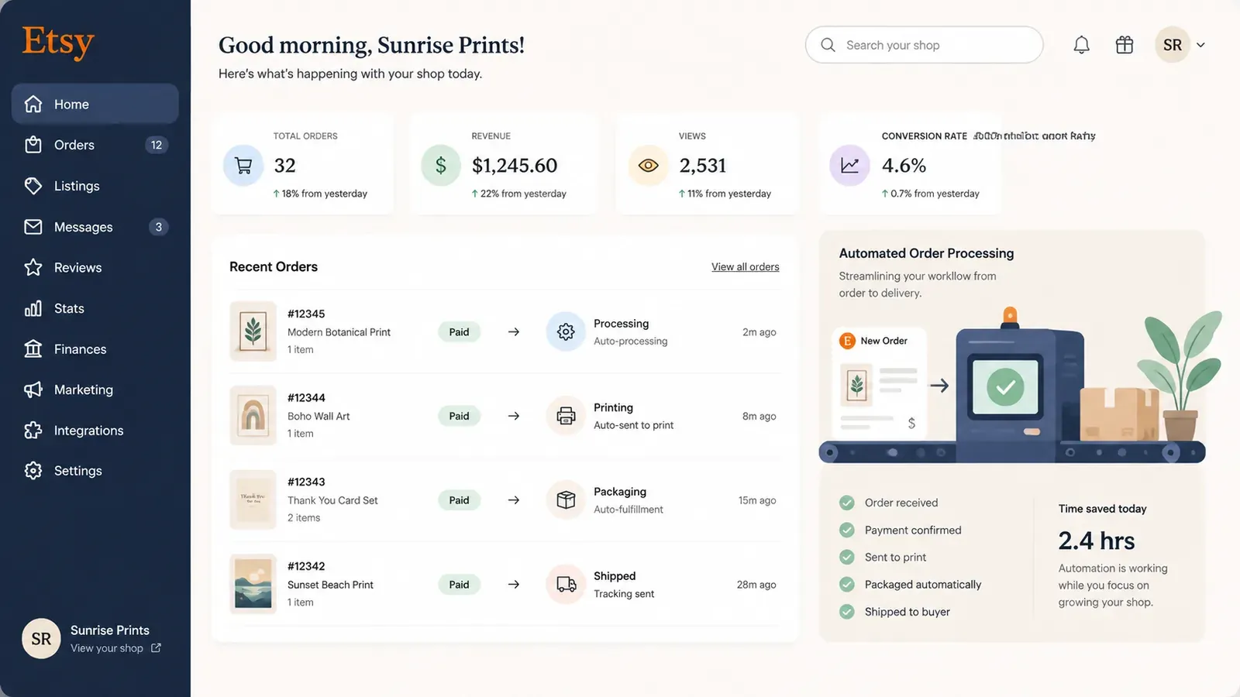Click the gift box icon in header
This screenshot has height=697, width=1240.
1125,45
